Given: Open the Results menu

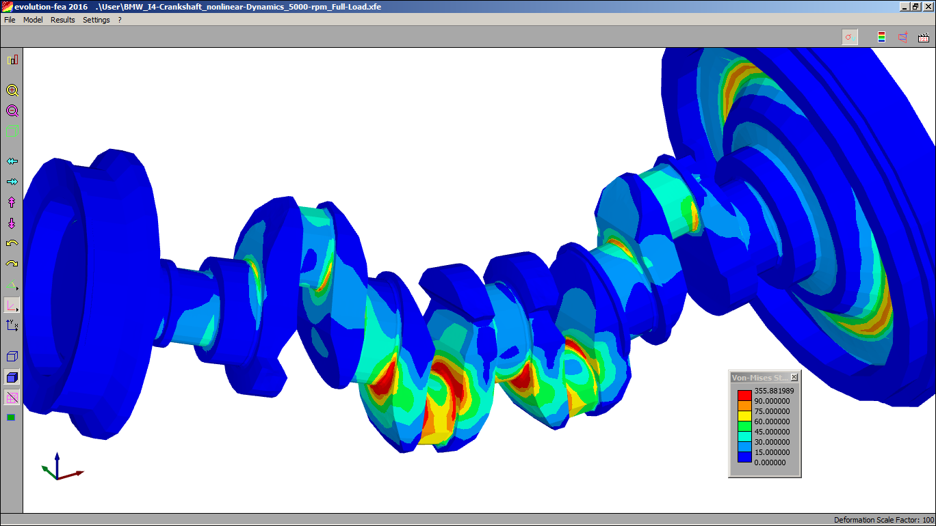Looking at the screenshot, I should coord(63,20).
